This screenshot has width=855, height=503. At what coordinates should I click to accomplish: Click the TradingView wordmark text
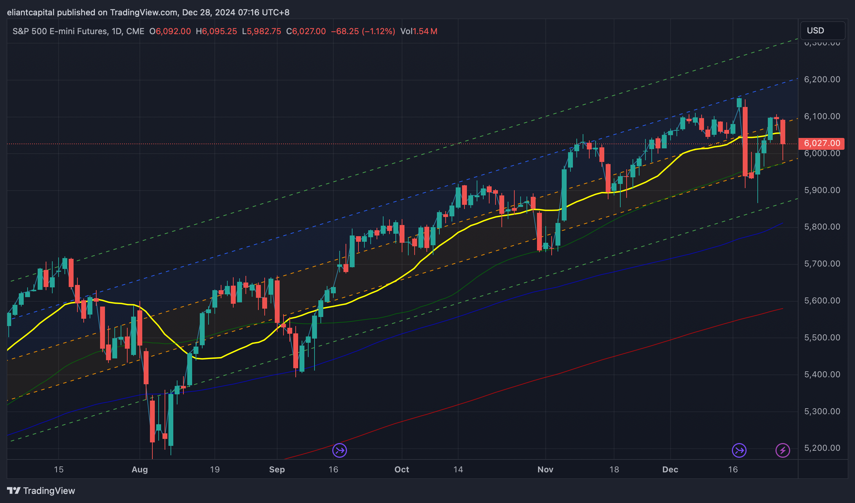[49, 490]
